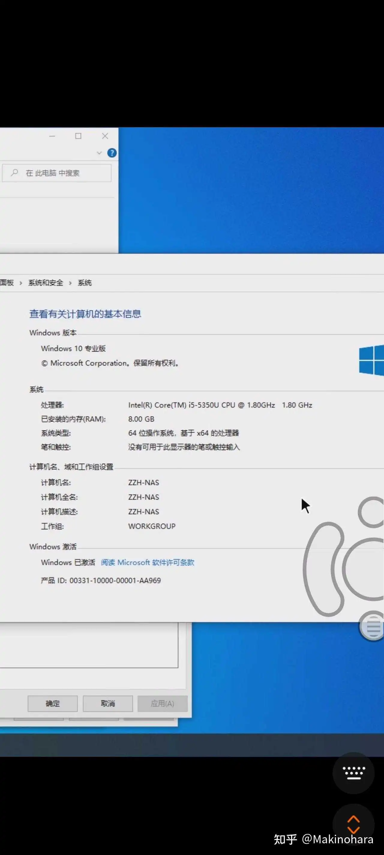Tap the small circle overlay button above the large ring
The height and width of the screenshot is (855, 384).
[371, 512]
